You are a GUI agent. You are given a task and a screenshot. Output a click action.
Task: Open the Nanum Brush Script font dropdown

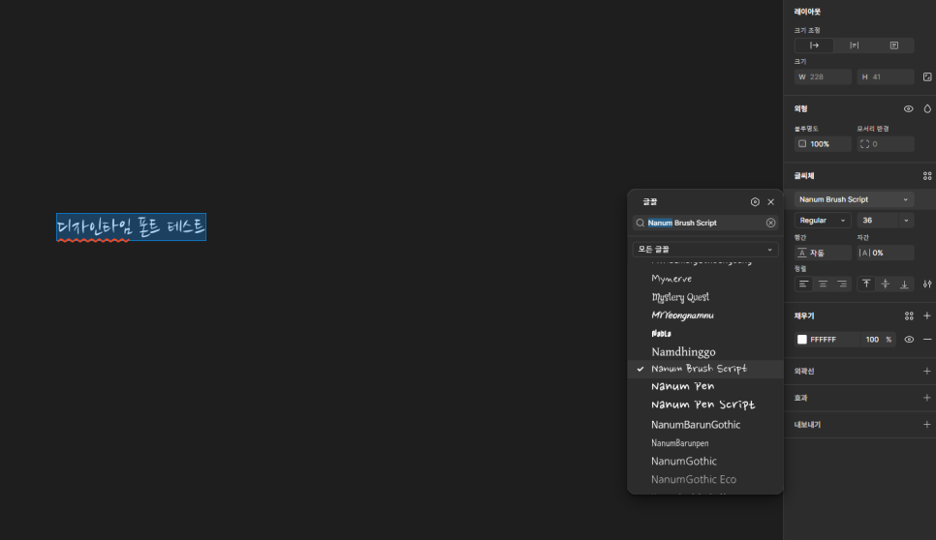pos(854,199)
